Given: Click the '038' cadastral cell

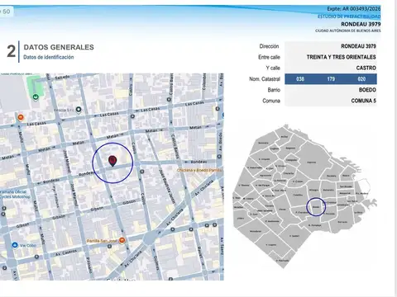Looking at the screenshot, I should [300, 79].
